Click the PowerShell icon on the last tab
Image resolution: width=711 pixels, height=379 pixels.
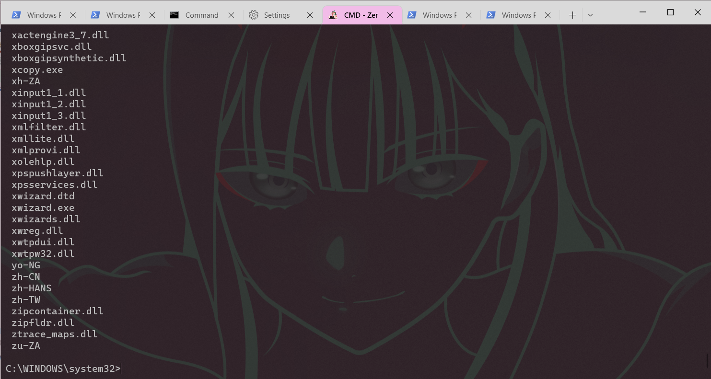491,14
